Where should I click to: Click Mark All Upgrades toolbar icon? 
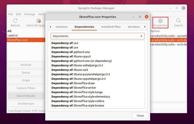(36, 23)
